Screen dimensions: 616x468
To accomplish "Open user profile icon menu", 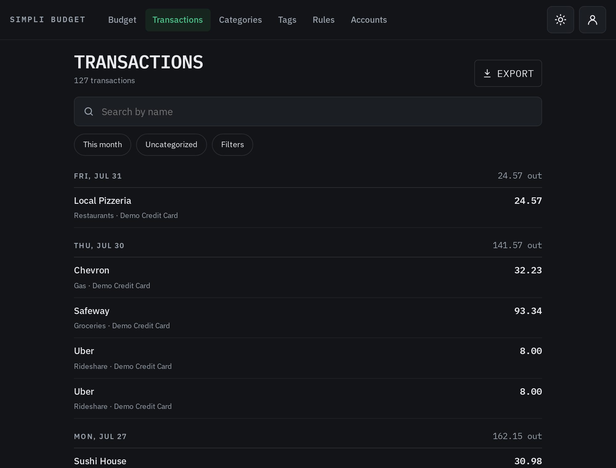I will (592, 20).
